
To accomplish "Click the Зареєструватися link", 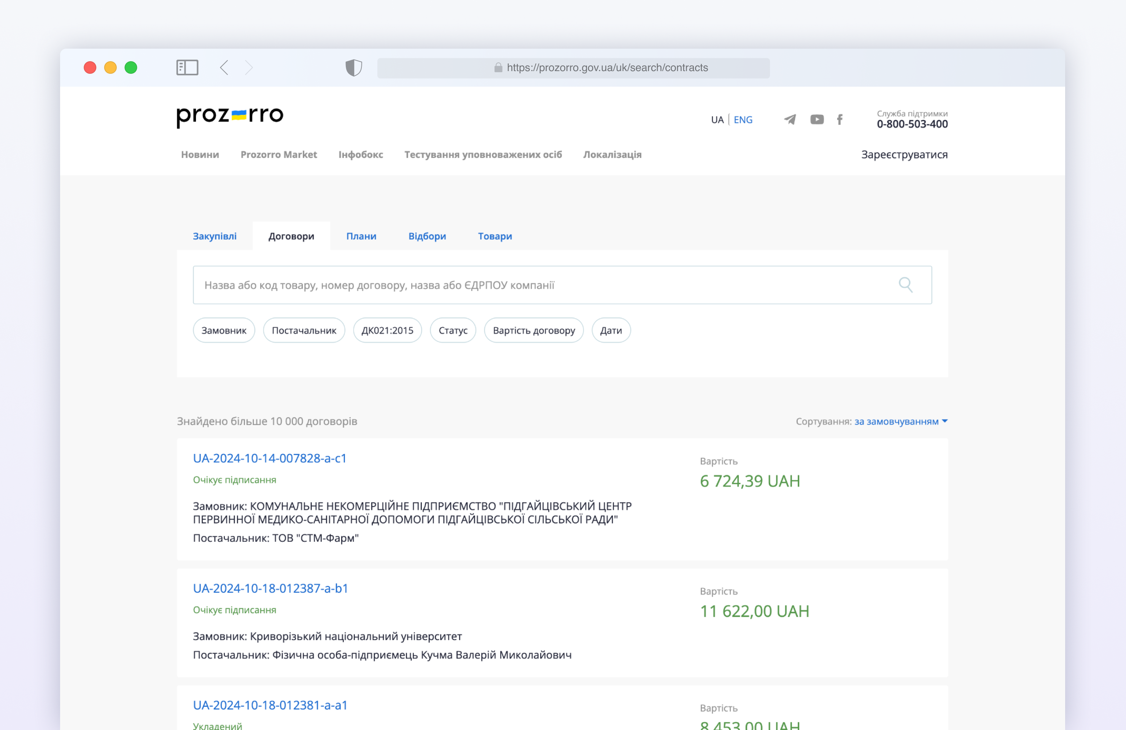I will point(904,155).
